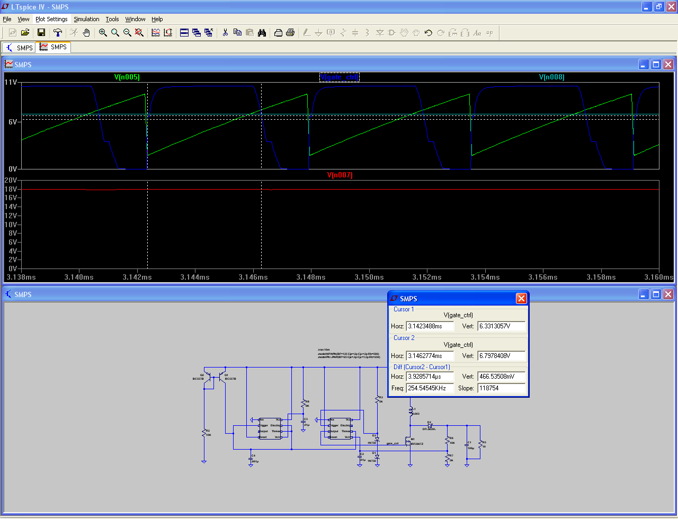The height and width of the screenshot is (519, 678).
Task: Click the Print icon in the toolbar
Action: [290, 33]
